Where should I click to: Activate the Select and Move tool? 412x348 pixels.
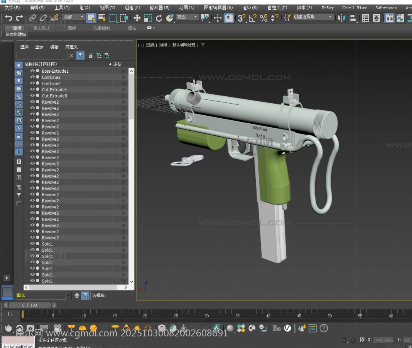pos(137,18)
